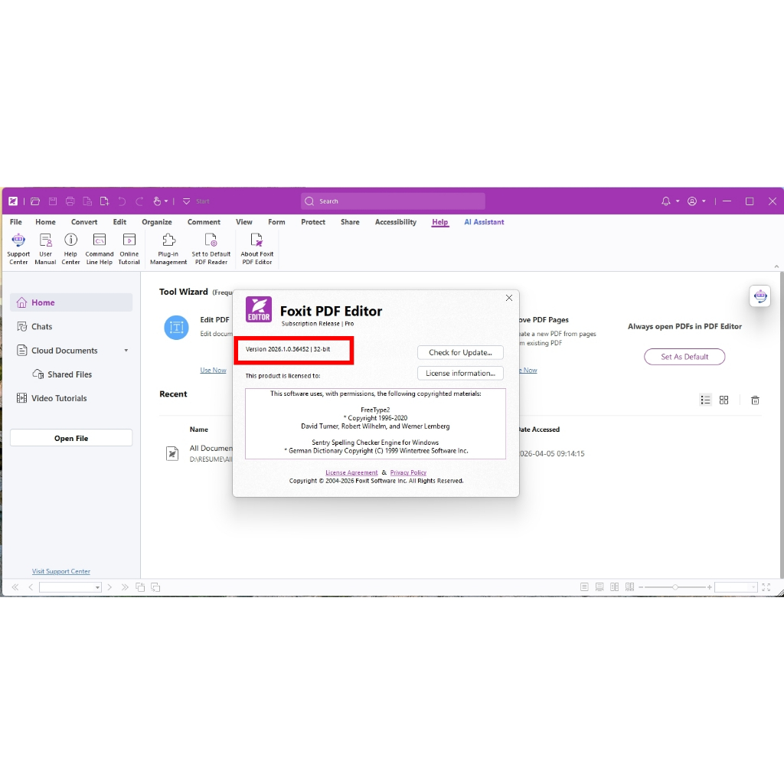
Task: Open the user account icon
Action: [x=692, y=201]
